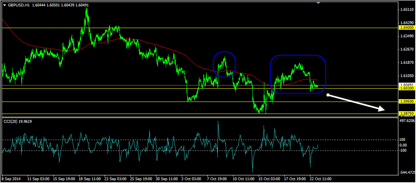Screen dimensions: 416x183
Task: Click the 15 Sep 19:00 time label
Action: tap(64, 179)
